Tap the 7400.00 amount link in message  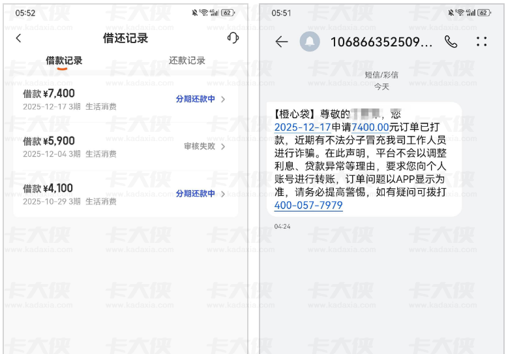tap(370, 127)
